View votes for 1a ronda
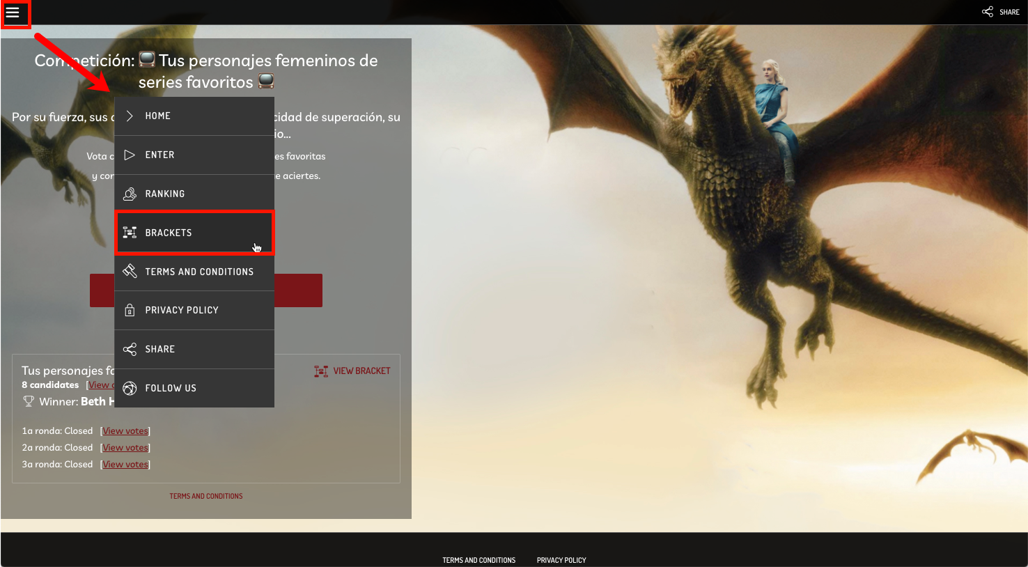 point(125,431)
